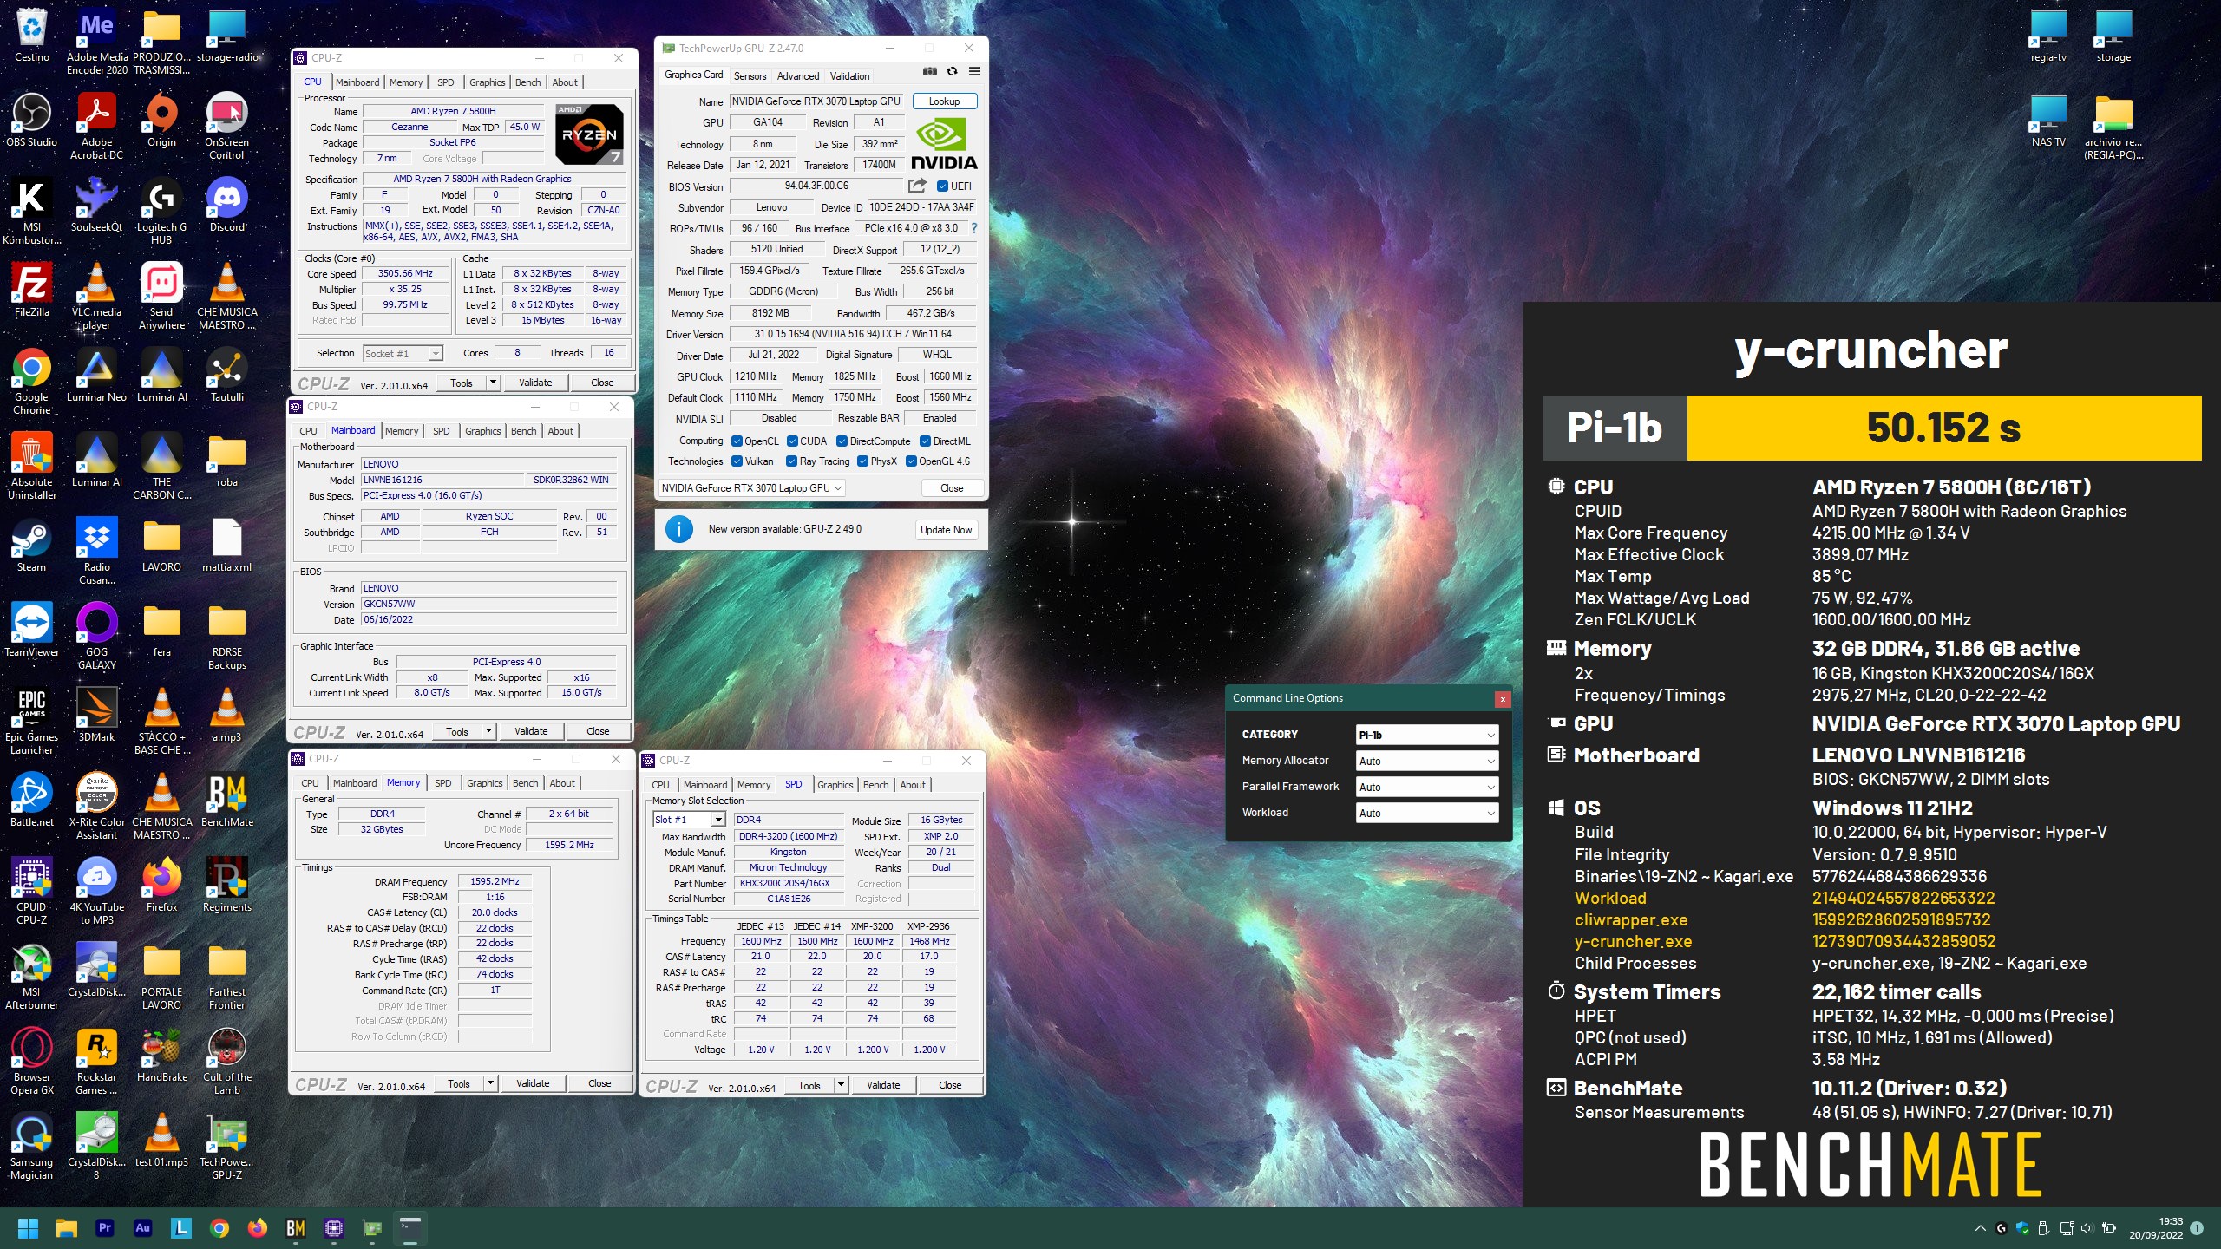Open Epic Games Launcher desktop icon
The image size is (2221, 1249).
(x=32, y=722)
